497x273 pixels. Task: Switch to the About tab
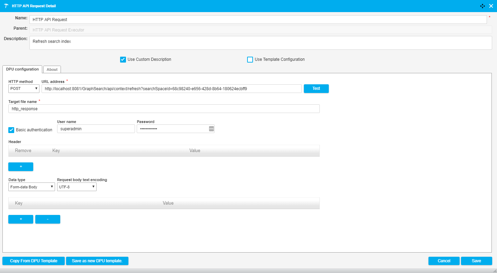pyautogui.click(x=52, y=69)
